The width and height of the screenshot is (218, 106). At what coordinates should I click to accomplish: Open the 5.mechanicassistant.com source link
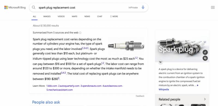(x=60, y=90)
